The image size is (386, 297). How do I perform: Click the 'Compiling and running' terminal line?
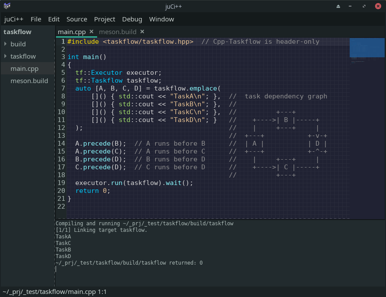tap(144, 224)
